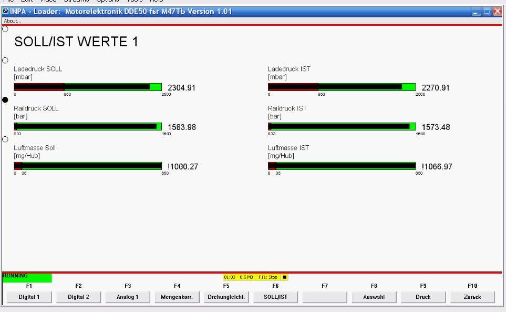Go back with the Zurück button

point(472,297)
